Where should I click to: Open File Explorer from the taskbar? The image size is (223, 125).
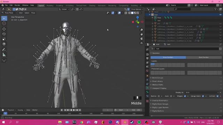[x=60, y=122]
